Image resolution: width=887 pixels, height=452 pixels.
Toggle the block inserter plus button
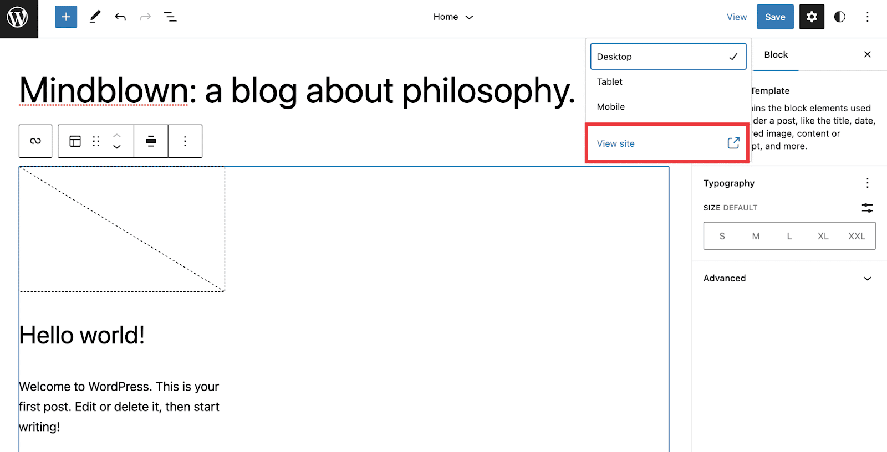click(x=66, y=17)
